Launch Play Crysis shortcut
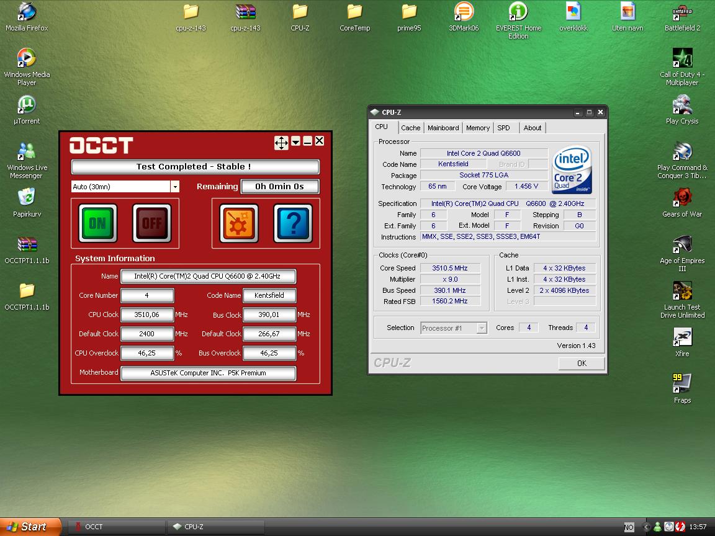Image resolution: width=715 pixels, height=536 pixels. [x=682, y=110]
